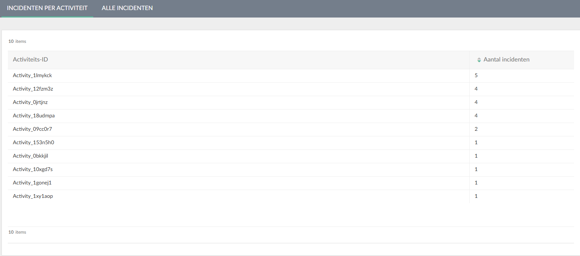The width and height of the screenshot is (580, 256).
Task: Select activity Activity_09cc0r7
Action: pyautogui.click(x=32, y=129)
